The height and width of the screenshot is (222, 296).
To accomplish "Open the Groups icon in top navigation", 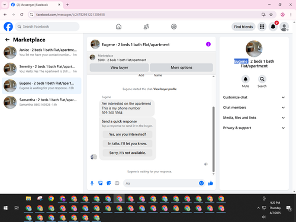I will coord(174,27).
